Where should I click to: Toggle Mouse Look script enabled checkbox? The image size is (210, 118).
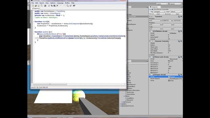pos(154,57)
